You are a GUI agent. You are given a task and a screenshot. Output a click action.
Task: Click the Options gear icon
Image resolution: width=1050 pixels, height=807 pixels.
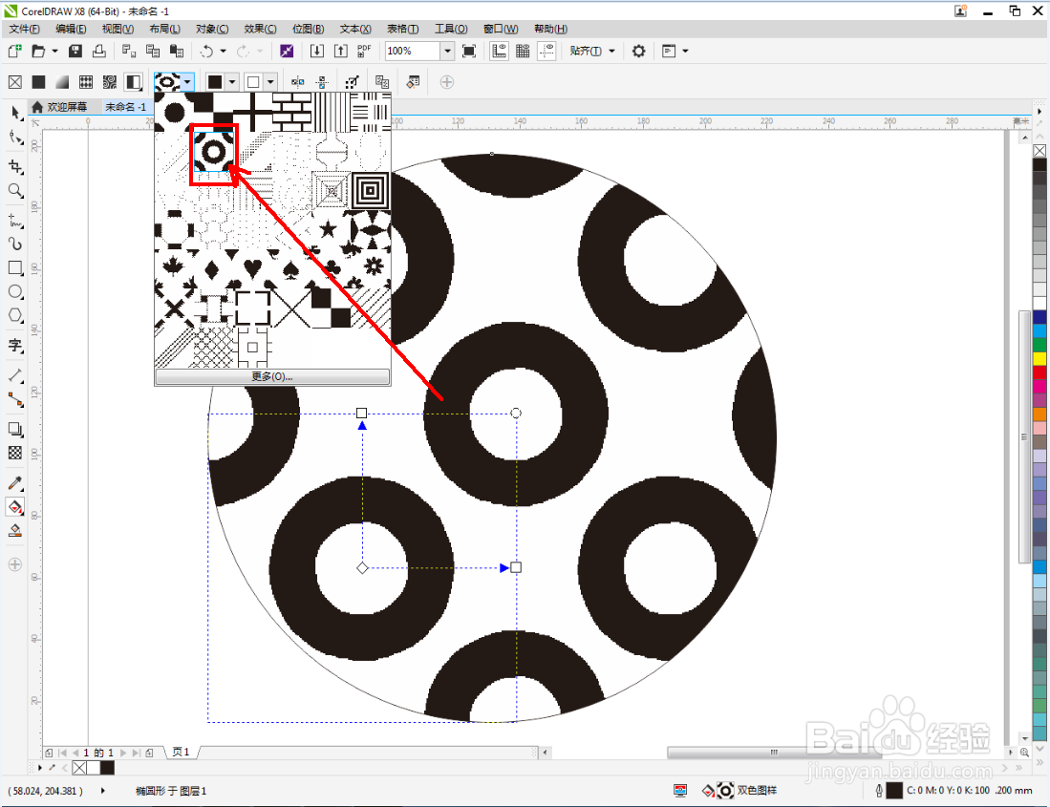(x=638, y=51)
